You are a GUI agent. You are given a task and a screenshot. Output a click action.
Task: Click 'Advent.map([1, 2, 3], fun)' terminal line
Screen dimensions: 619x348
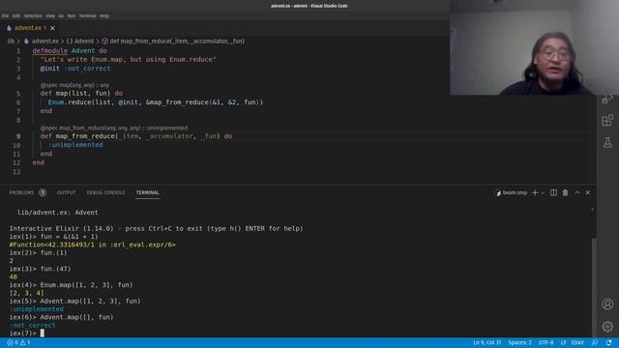click(x=90, y=301)
